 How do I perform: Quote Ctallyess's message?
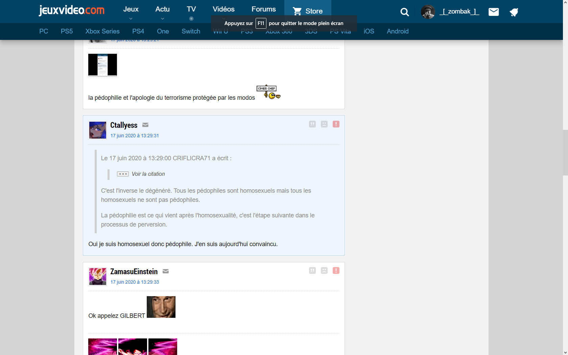point(312,124)
